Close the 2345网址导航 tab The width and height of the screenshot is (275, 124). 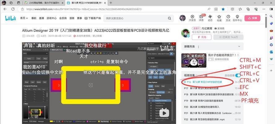[62, 3]
